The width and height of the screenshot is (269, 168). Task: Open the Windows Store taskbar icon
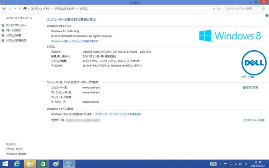[x=43, y=164]
